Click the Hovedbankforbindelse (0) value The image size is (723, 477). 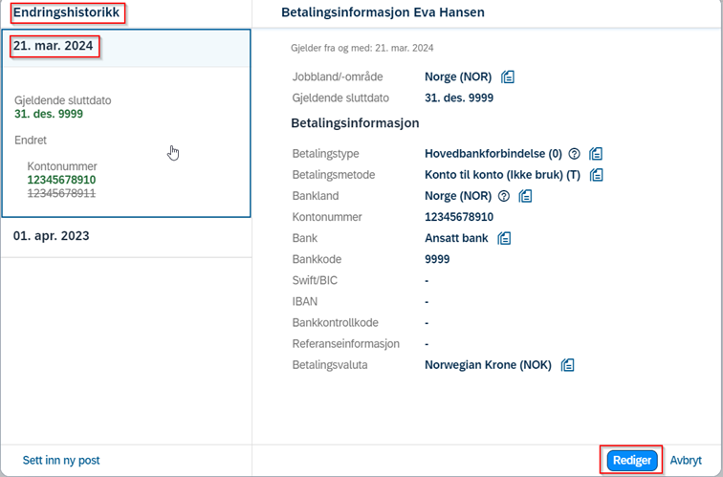(x=493, y=154)
